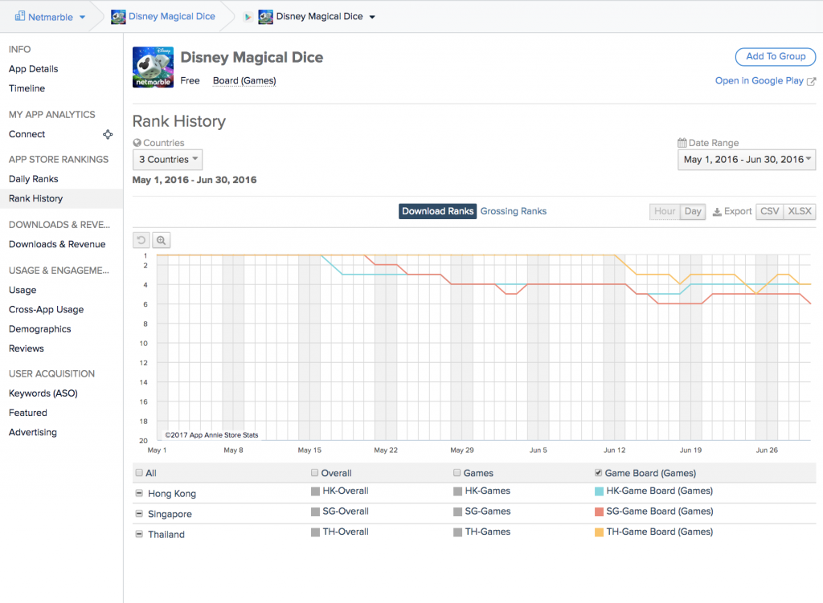Click second Disney Magical Dice icon in breadcrumb
The image size is (823, 603).
(x=265, y=17)
